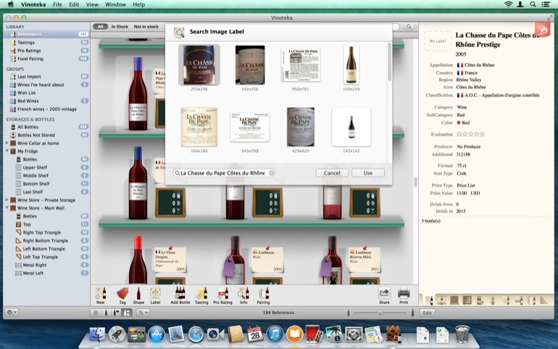558x349 pixels.
Task: Click the Pro Rating toolbar icon
Action: (x=222, y=295)
